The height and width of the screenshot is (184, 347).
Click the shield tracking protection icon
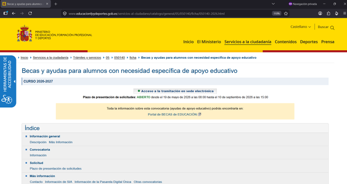click(65, 13)
